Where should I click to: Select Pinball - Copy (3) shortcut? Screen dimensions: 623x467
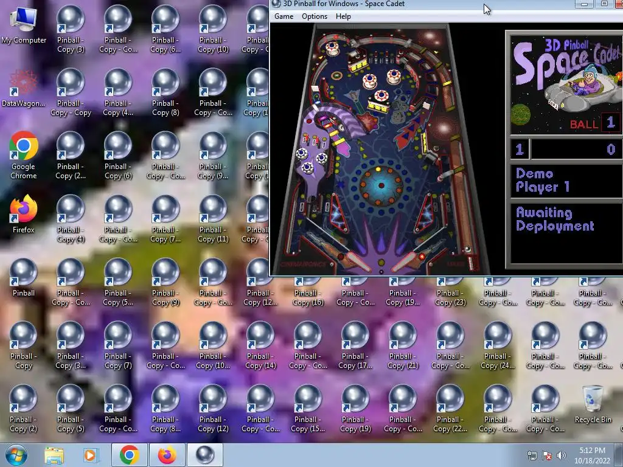[x=71, y=29]
